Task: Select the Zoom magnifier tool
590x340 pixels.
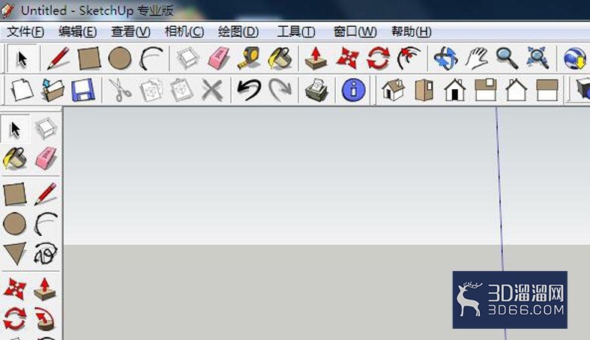Action: pos(507,58)
